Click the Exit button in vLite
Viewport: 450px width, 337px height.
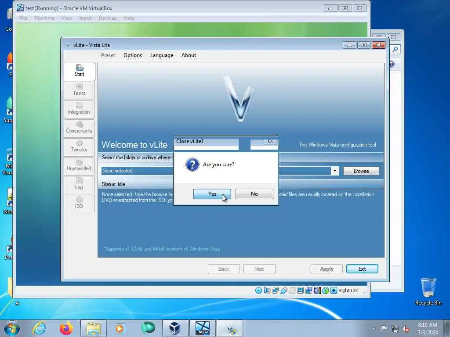pos(362,269)
